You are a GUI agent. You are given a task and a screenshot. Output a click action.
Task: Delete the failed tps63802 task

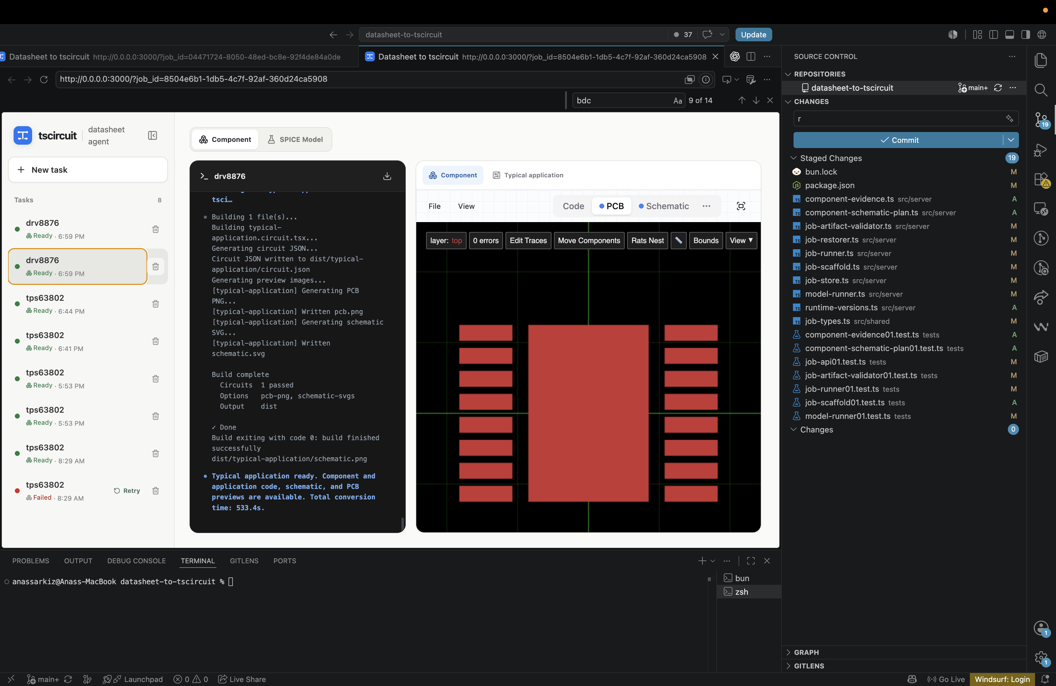click(155, 490)
